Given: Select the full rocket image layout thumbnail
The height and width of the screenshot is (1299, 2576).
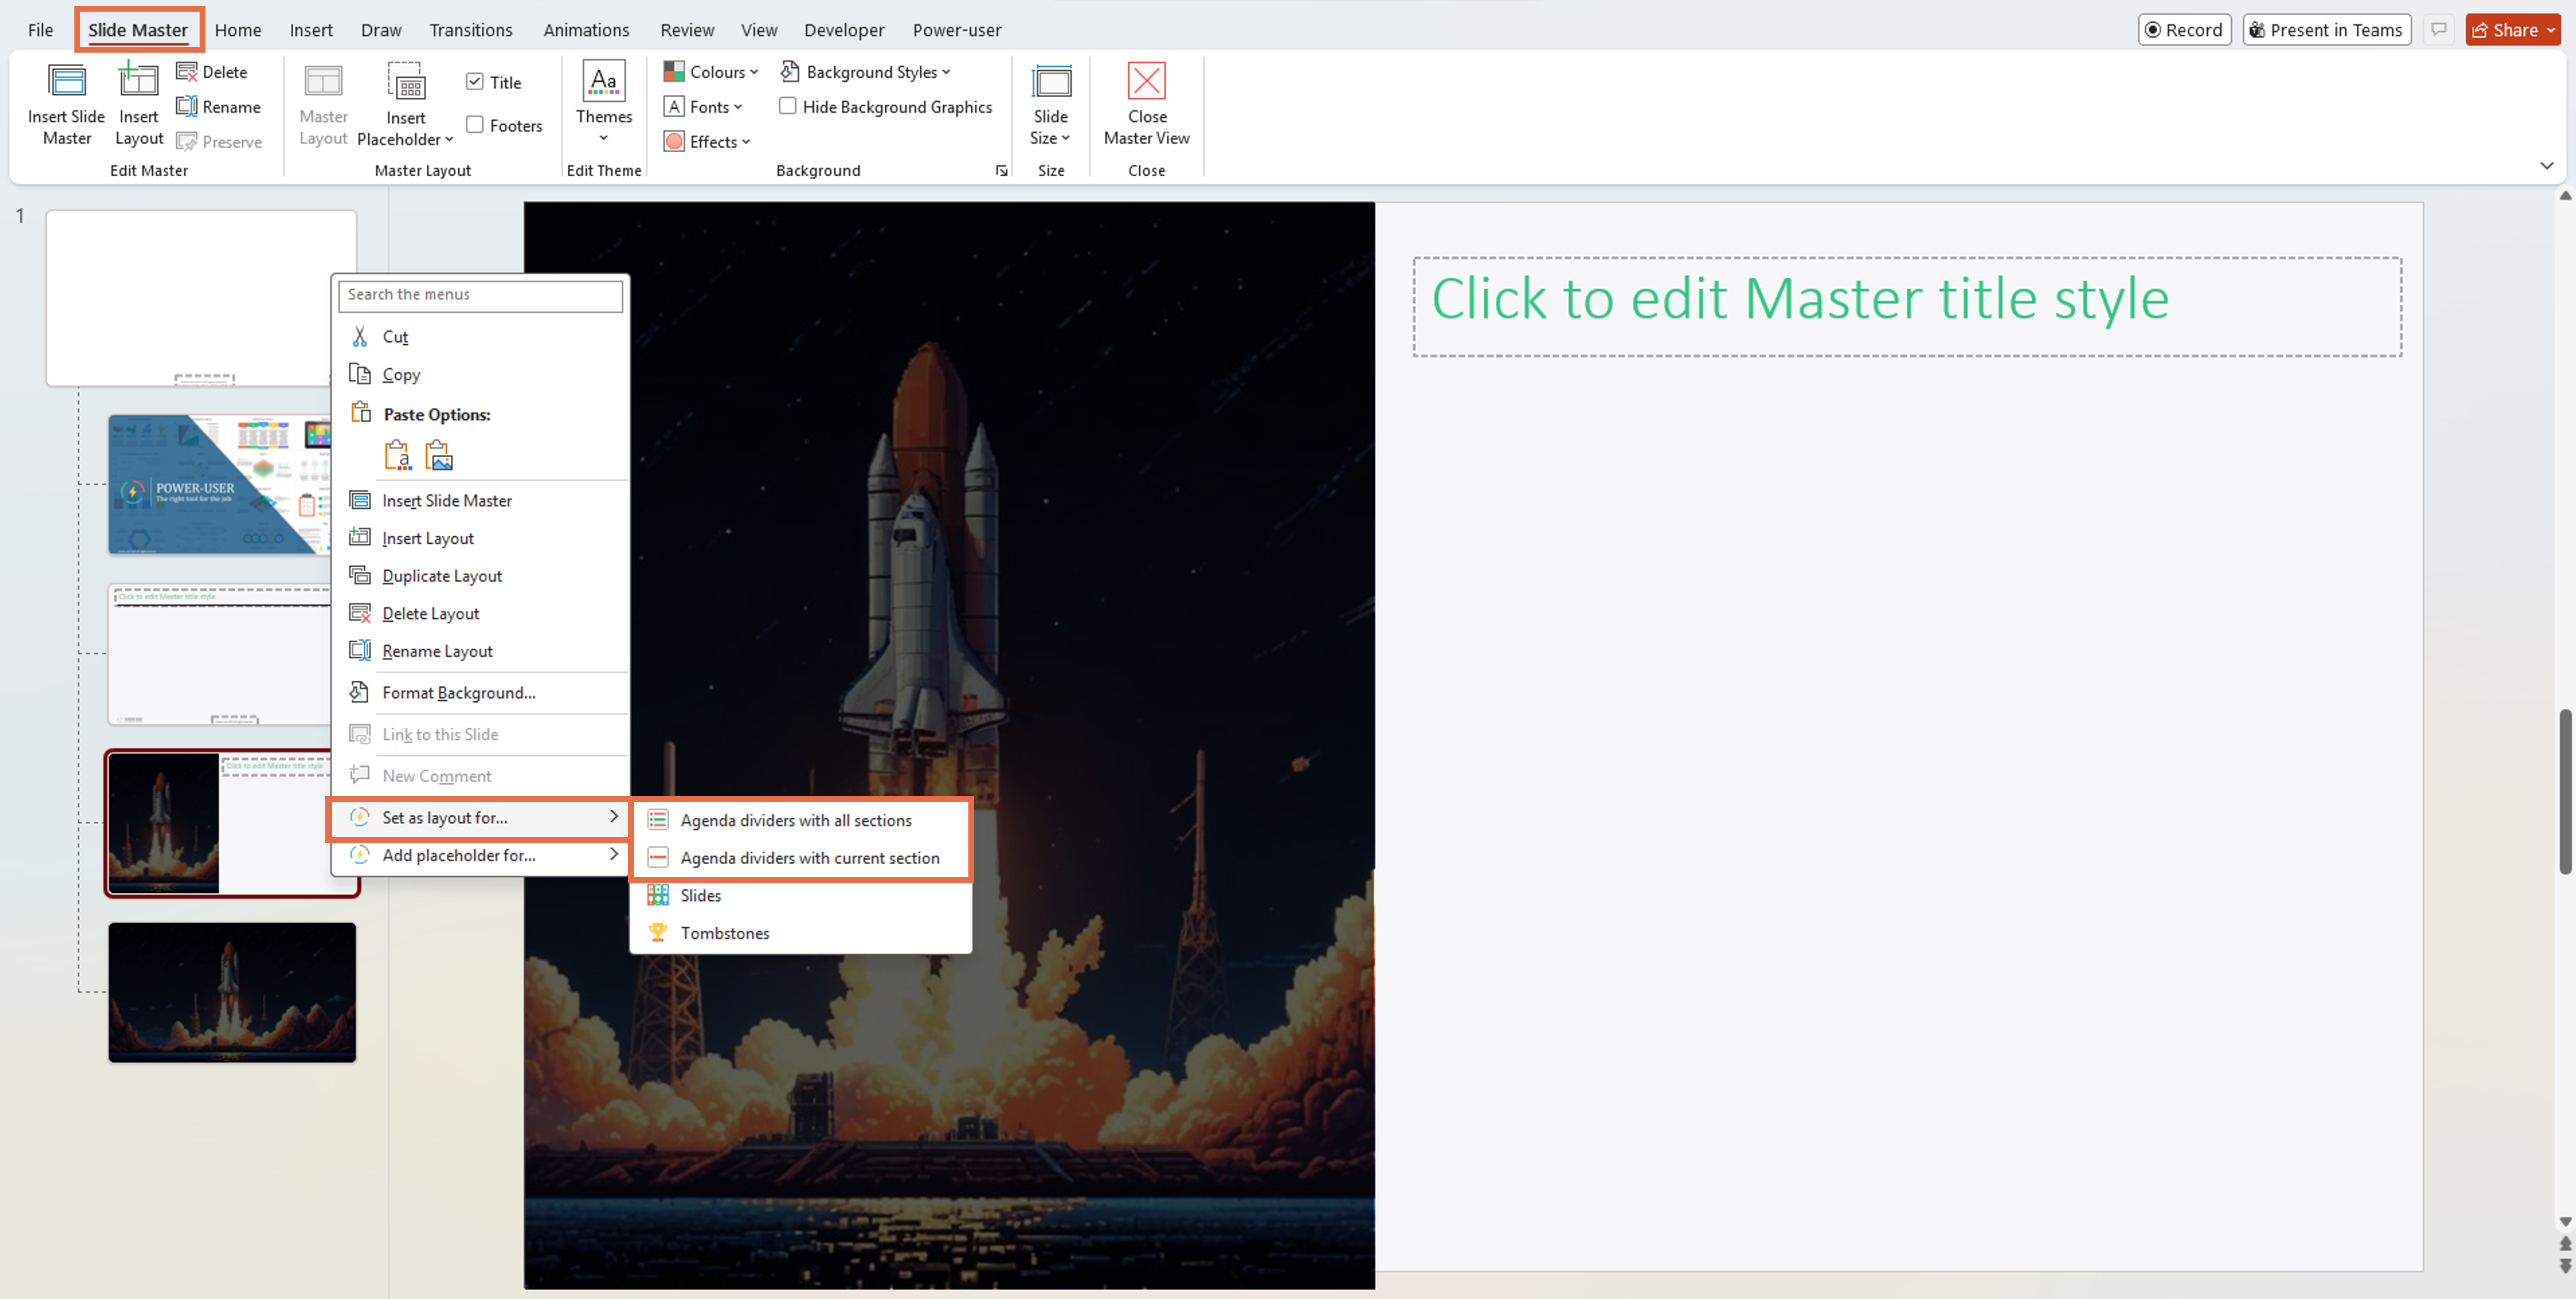Looking at the screenshot, I should (232, 992).
